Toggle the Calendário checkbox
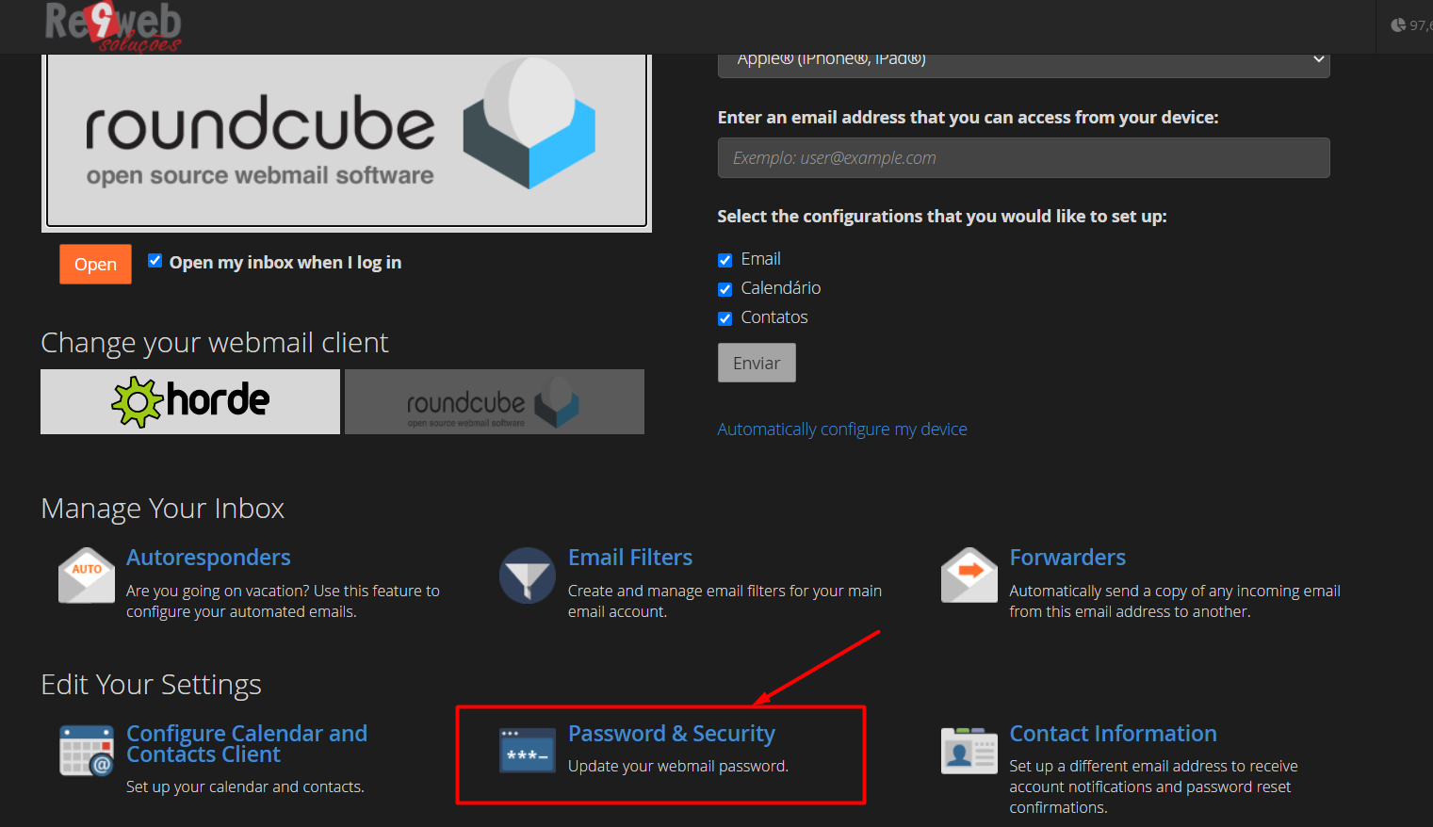 click(725, 289)
